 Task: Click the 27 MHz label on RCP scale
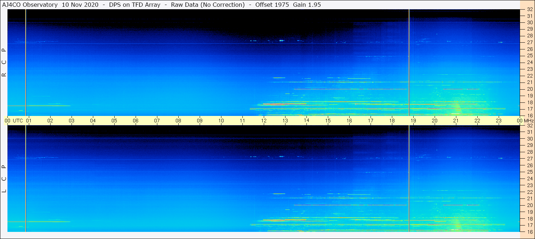[x=529, y=42]
